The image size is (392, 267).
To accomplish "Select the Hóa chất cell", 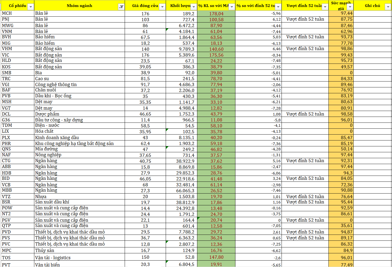I will (80, 131).
